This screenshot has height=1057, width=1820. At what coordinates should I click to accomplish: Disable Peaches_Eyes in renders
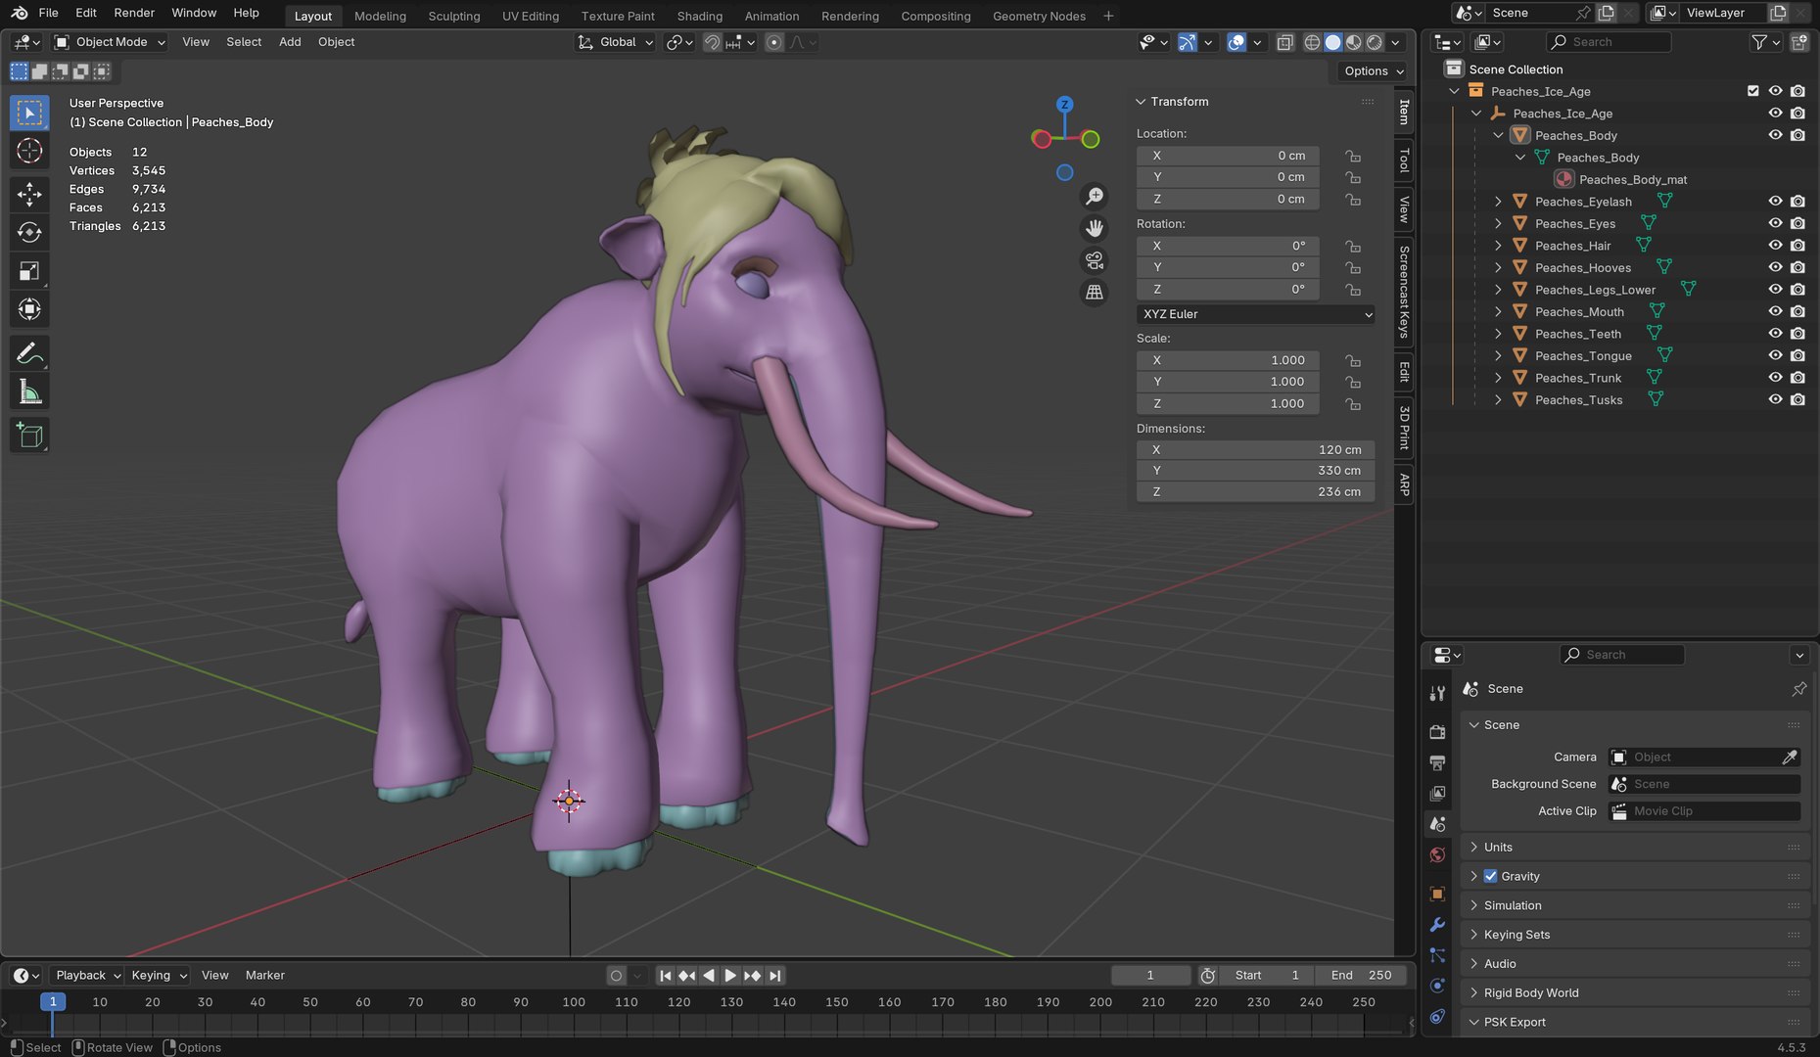coord(1797,223)
